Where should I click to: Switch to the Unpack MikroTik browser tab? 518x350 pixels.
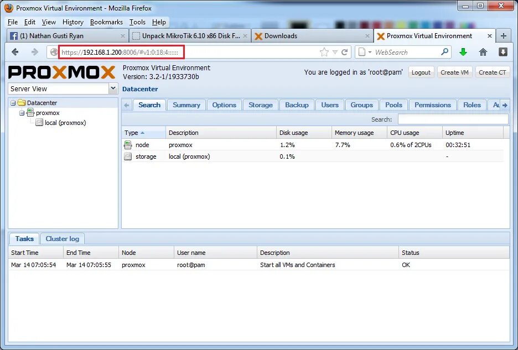[x=190, y=36]
